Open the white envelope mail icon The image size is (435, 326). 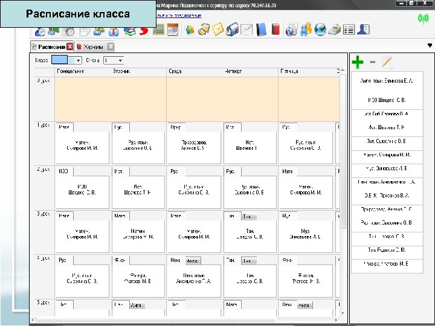click(246, 30)
